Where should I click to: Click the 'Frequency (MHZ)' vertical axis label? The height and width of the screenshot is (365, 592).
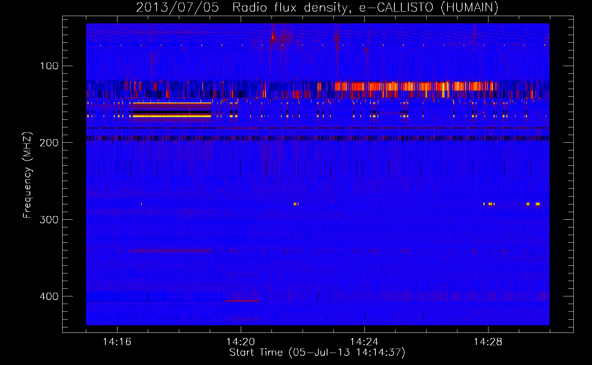(x=27, y=175)
